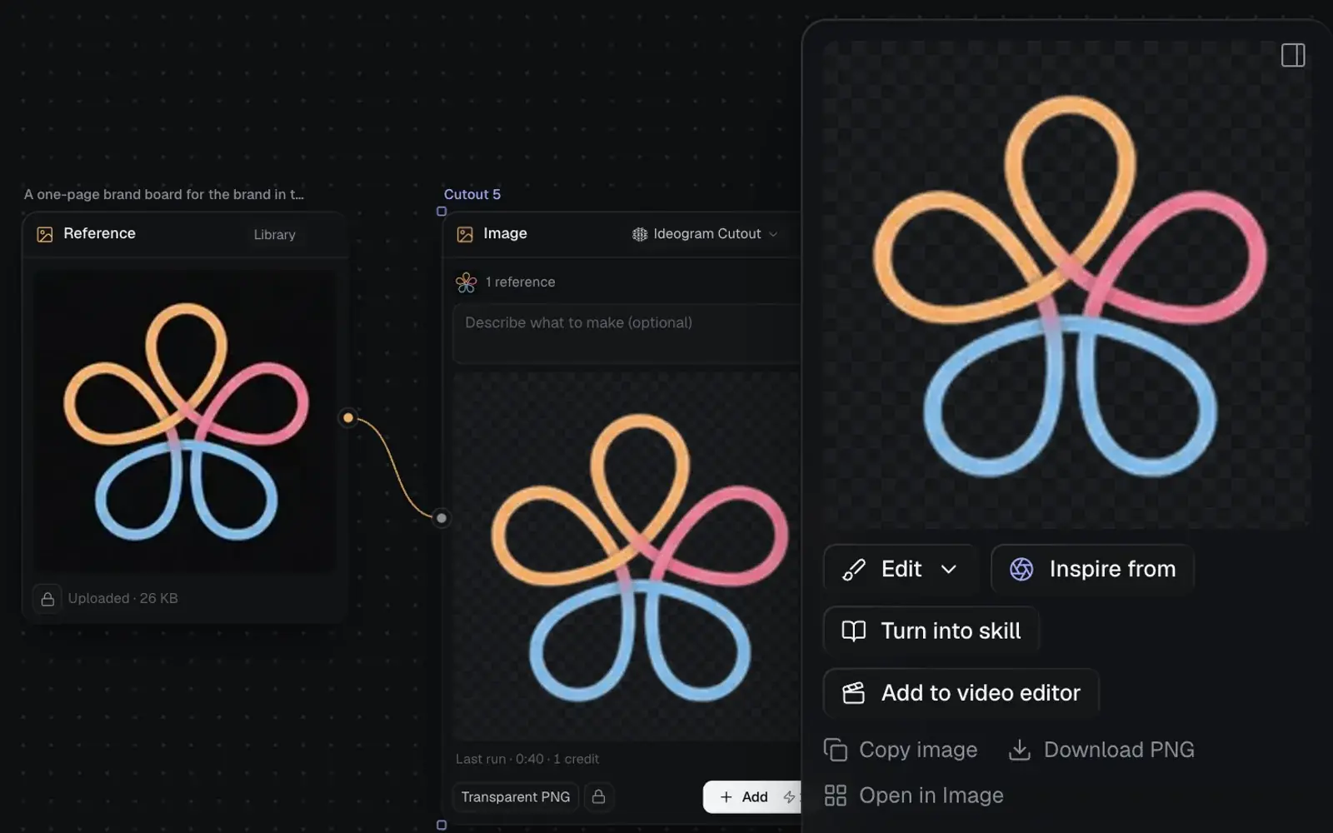Click the lightning bolt icon beside Add
The image size is (1333, 833).
click(x=789, y=796)
